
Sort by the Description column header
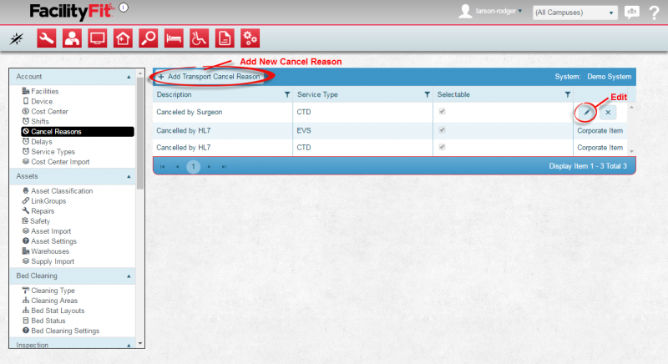(x=175, y=94)
